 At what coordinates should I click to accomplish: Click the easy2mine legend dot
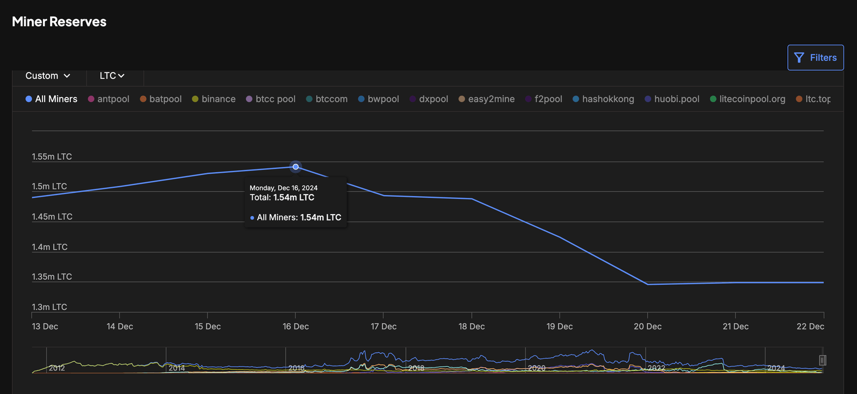click(x=462, y=99)
